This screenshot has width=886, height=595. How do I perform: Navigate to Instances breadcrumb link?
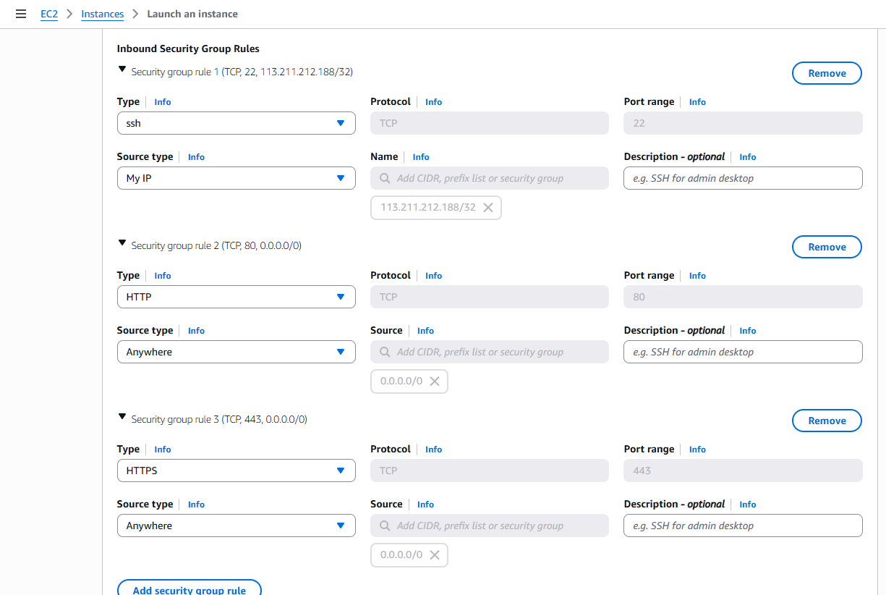pyautogui.click(x=102, y=14)
